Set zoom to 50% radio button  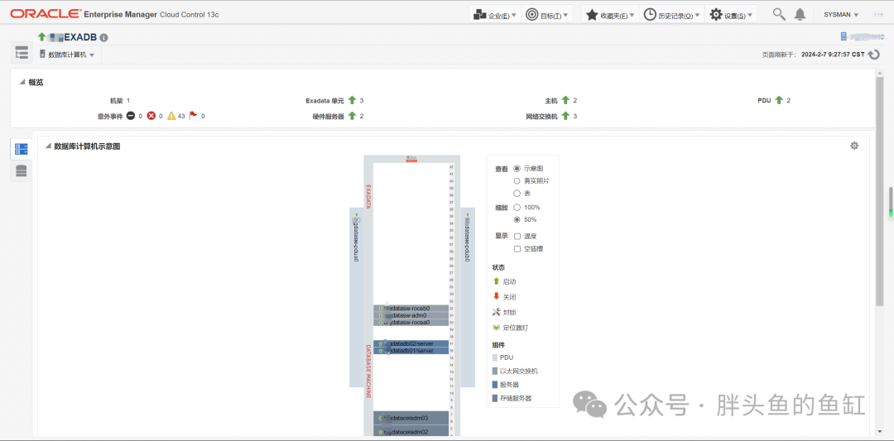[x=517, y=219]
